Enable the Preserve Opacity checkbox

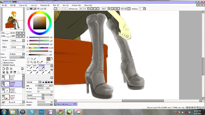point(2,60)
